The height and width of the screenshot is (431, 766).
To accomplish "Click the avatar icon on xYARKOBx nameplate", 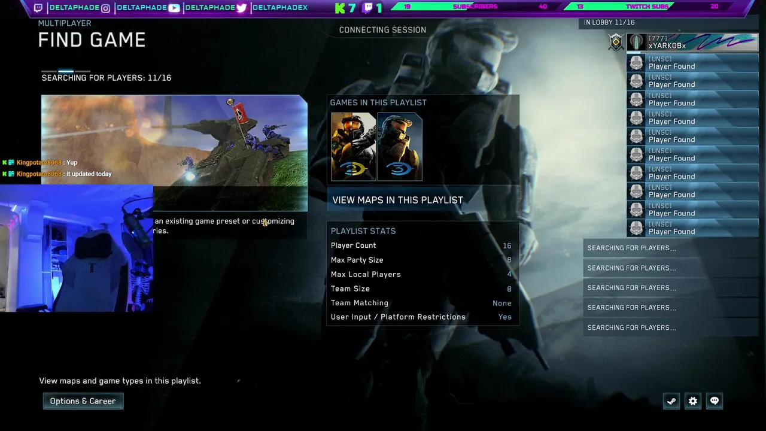I will (636, 43).
